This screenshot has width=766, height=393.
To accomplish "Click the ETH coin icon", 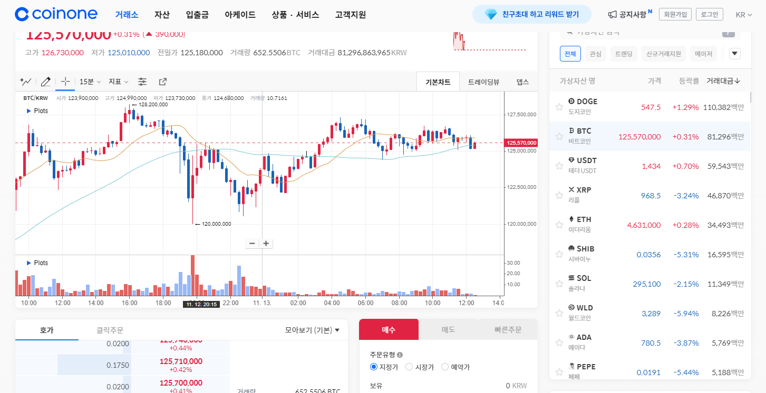I will pyautogui.click(x=571, y=219).
